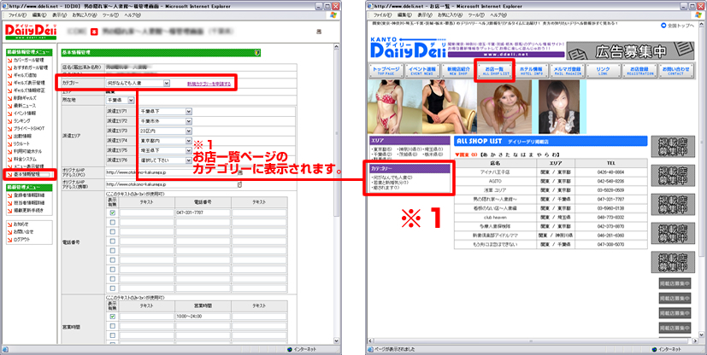Click the IE page icon in the left title bar
This screenshot has width=707, height=355.
tap(5, 6)
